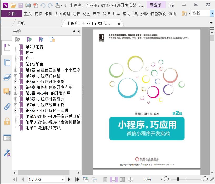The height and width of the screenshot is (184, 215).
Task: Click the advanced search folder icon
Action: pyautogui.click(x=184, y=13)
